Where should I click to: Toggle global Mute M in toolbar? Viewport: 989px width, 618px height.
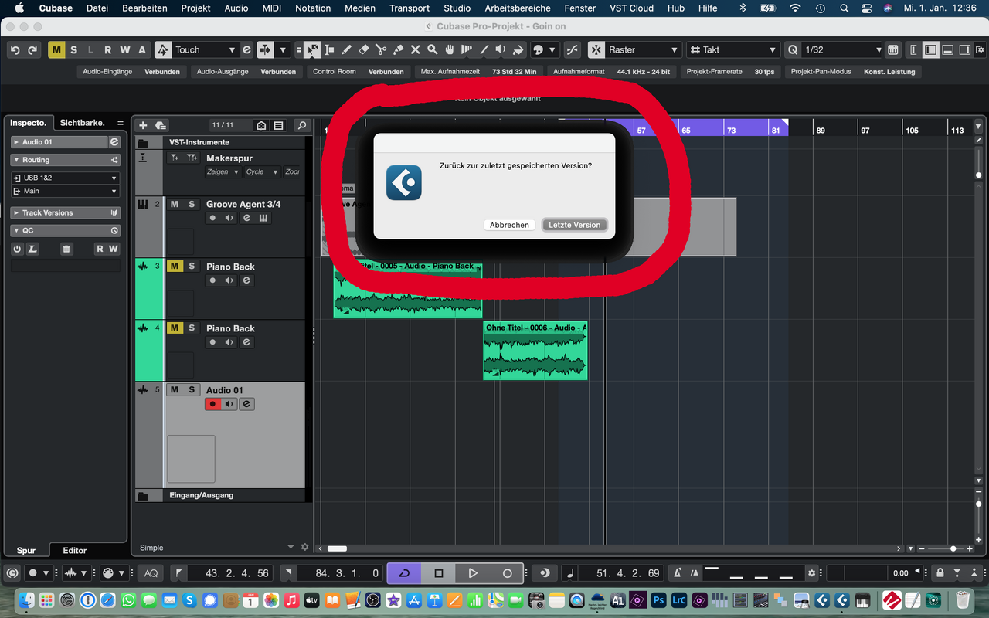56,49
